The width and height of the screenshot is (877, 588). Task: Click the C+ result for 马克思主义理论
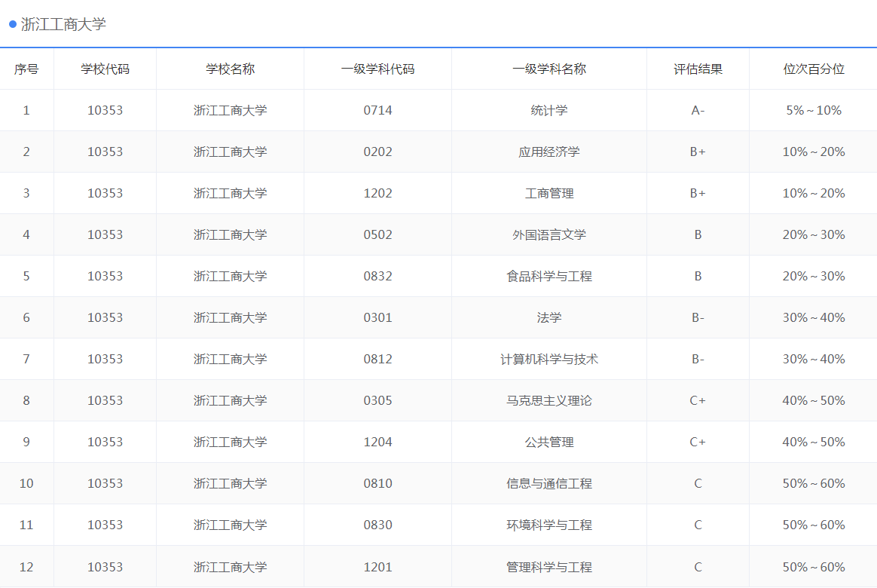[698, 400]
